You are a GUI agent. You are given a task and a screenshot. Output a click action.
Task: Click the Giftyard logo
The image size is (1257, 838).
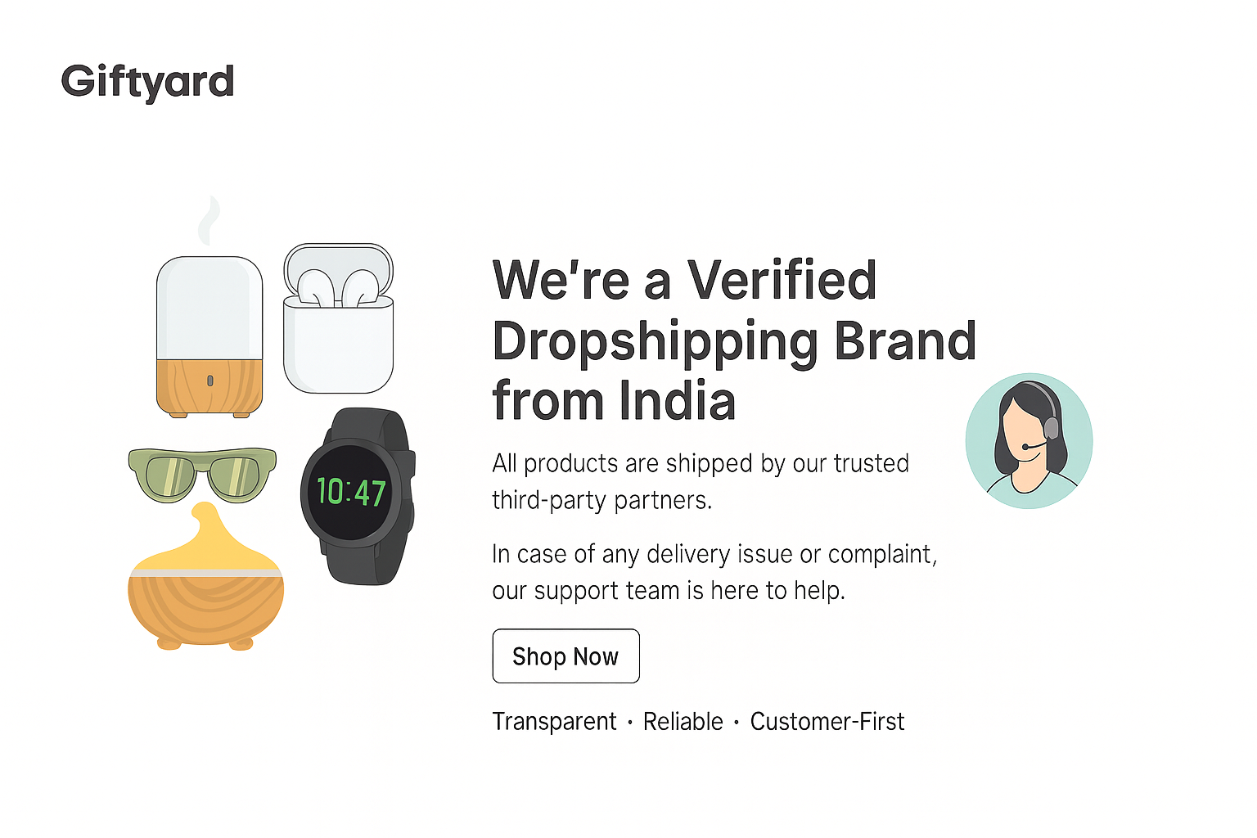tap(147, 82)
